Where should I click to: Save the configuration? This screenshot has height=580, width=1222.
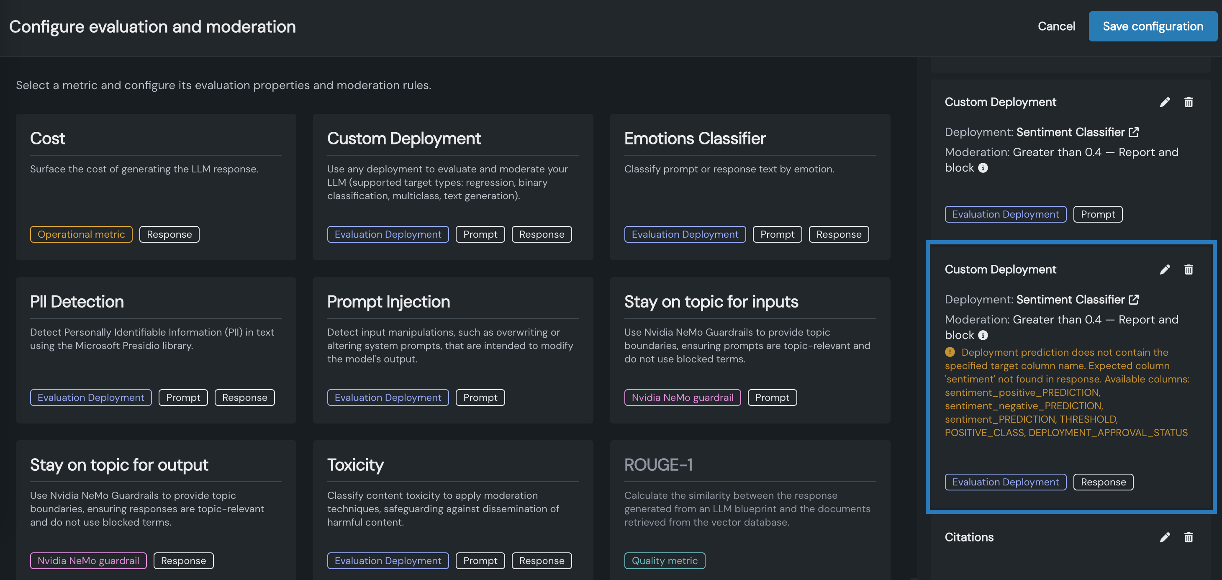[x=1152, y=26]
